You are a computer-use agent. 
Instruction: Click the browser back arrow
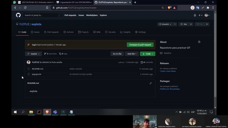[15, 8]
